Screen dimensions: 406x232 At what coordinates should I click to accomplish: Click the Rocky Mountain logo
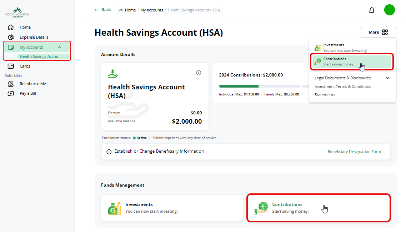(17, 13)
